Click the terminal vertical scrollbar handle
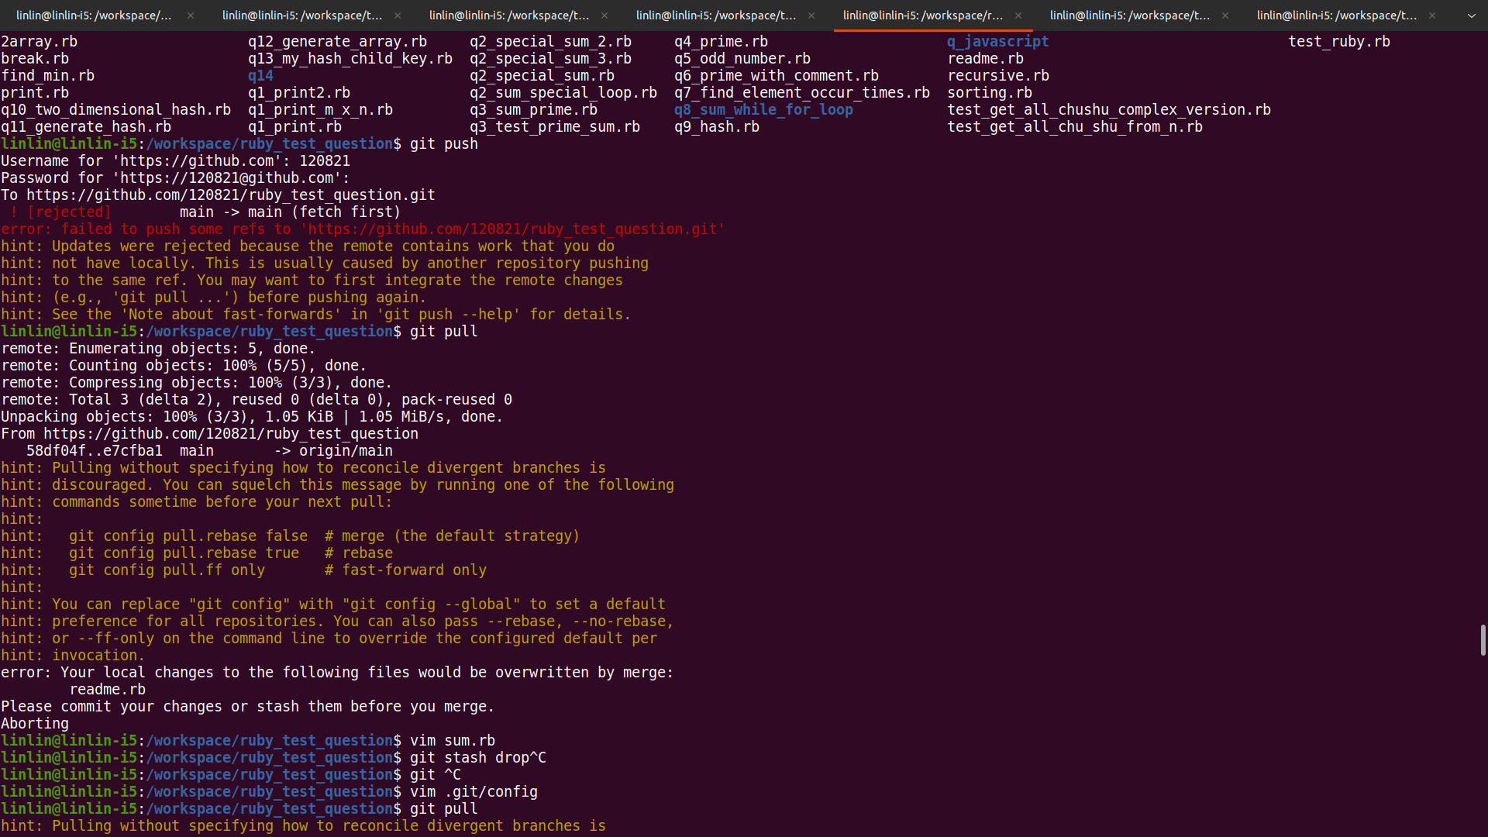 (x=1483, y=640)
